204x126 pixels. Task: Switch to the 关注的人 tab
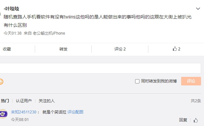tap(47, 101)
